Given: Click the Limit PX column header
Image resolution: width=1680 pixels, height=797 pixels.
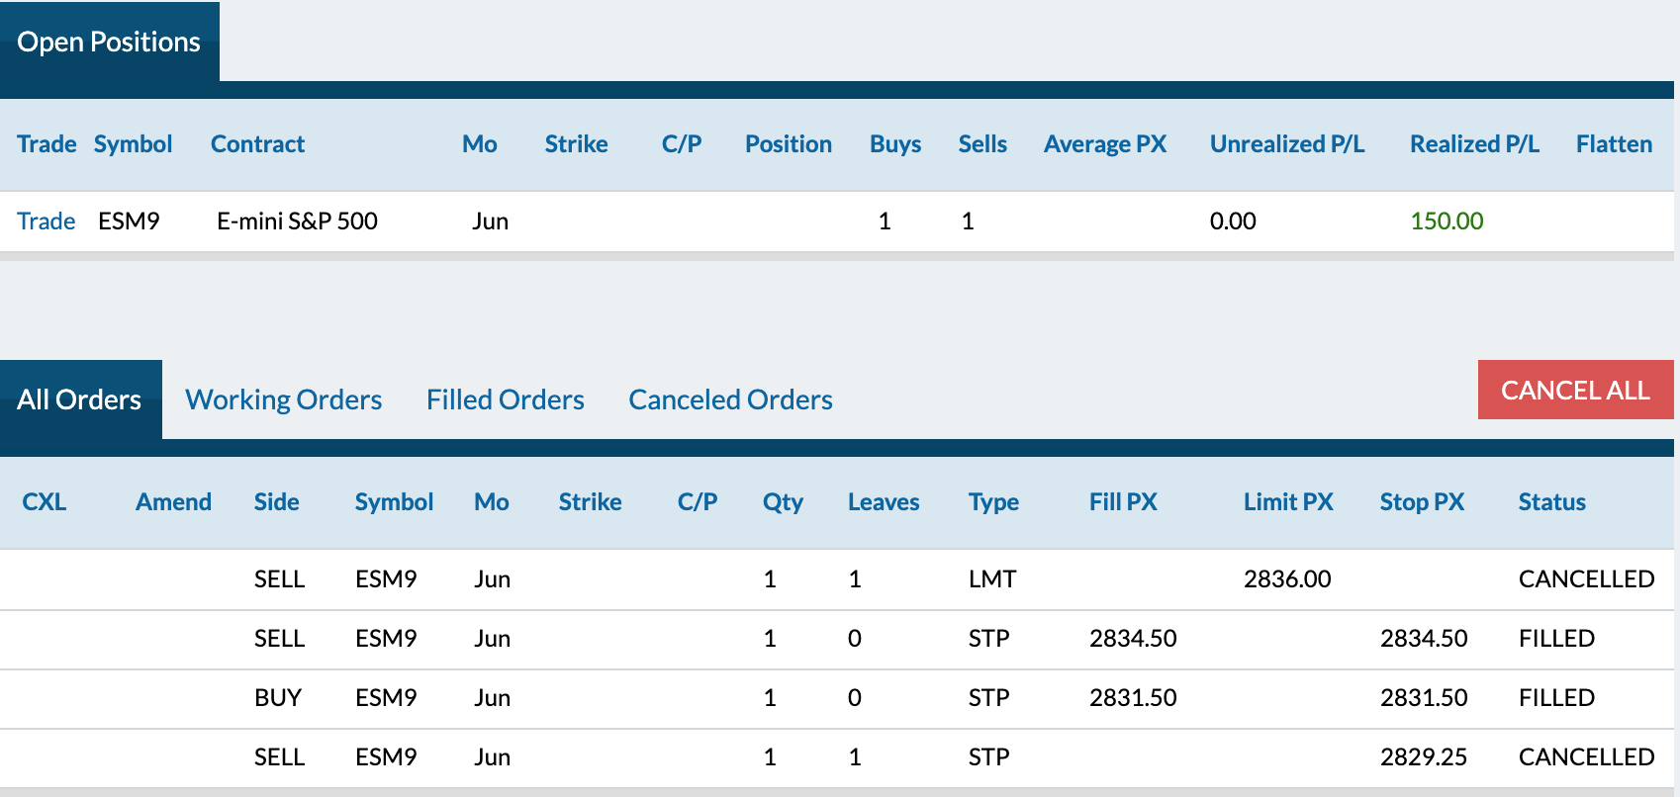Looking at the screenshot, I should pyautogui.click(x=1288, y=502).
